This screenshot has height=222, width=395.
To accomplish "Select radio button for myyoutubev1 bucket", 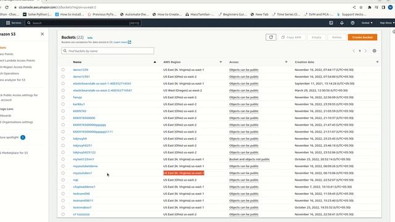I will (63, 173).
